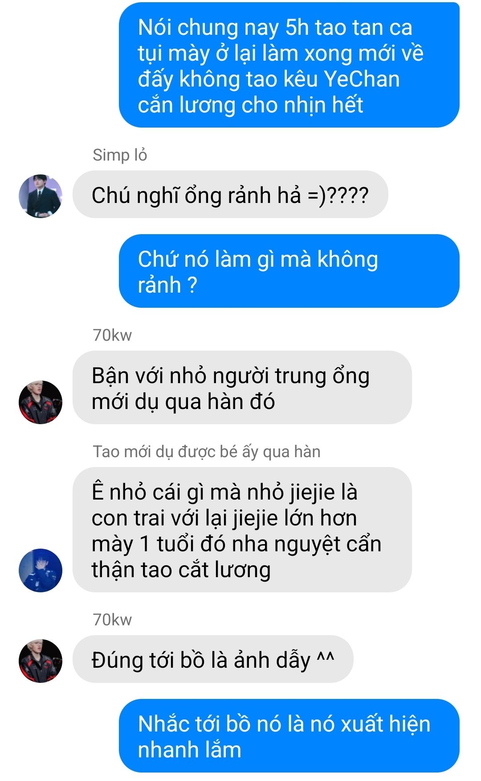Viewport: 481px width, 781px height.
Task: Open 70kw's avatar beside 'Đúng tới bồ' message
Action: [x=41, y=661]
